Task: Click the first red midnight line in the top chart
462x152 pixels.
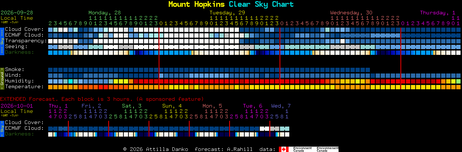Action: (x=159, y=58)
